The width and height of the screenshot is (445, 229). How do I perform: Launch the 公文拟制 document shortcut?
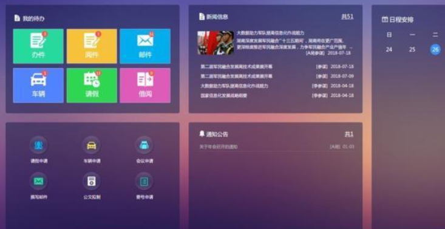(92, 181)
